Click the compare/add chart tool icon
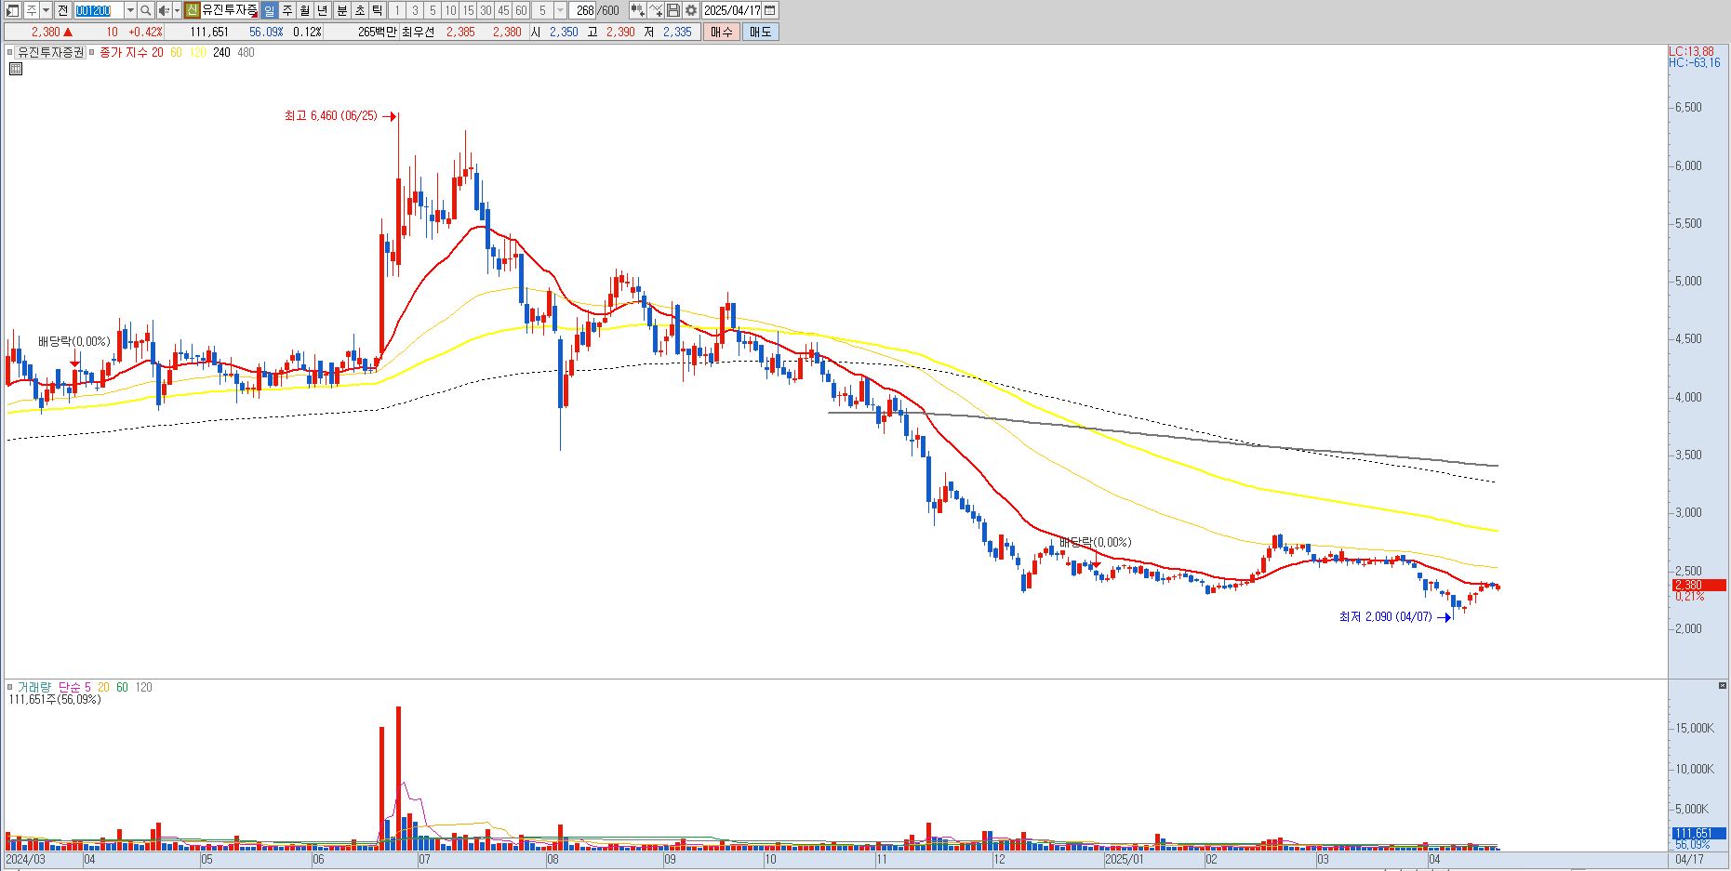The height and width of the screenshot is (871, 1731). click(x=638, y=10)
